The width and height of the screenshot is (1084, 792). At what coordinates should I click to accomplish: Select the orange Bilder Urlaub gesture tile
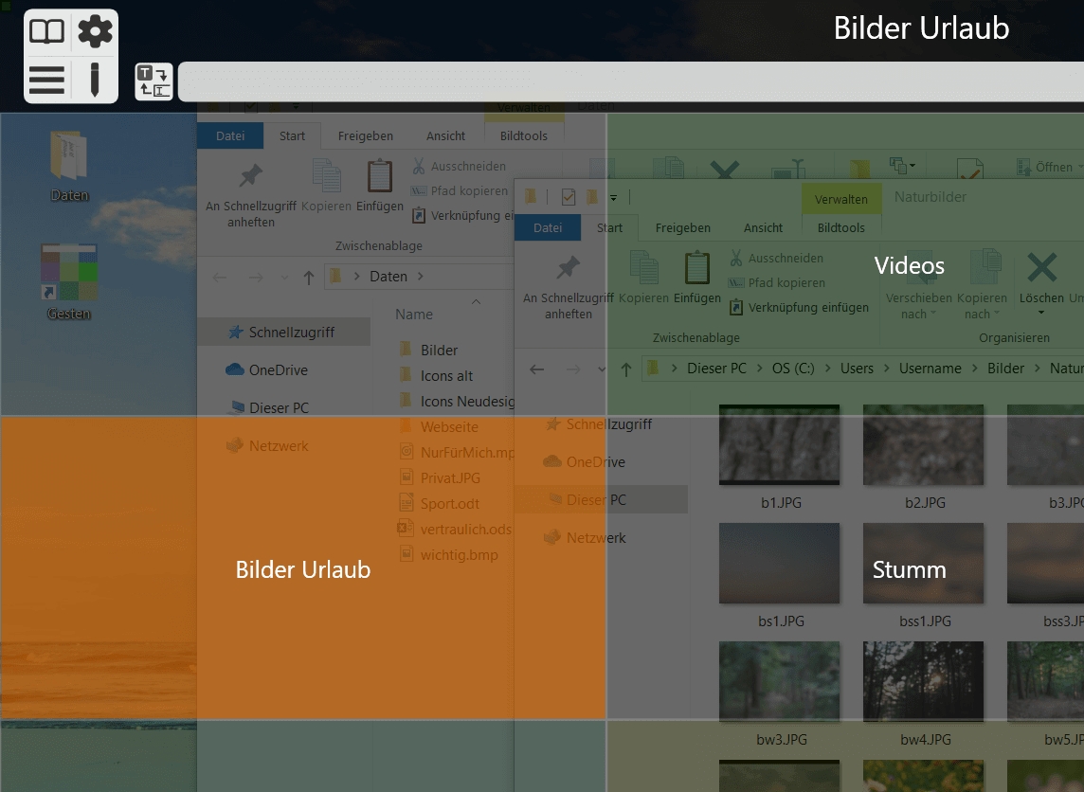pyautogui.click(x=303, y=567)
